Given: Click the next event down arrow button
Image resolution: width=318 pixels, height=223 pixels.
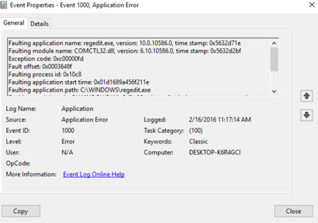Looking at the screenshot, I should tap(306, 115).
